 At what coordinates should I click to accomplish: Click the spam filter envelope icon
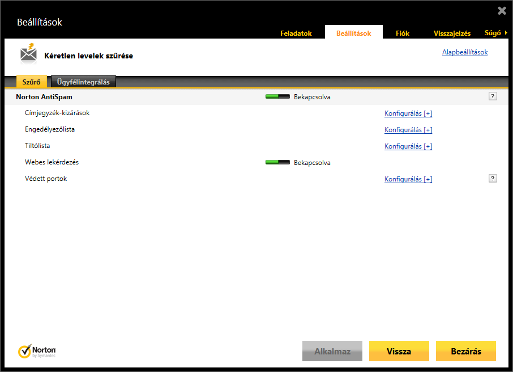point(29,53)
